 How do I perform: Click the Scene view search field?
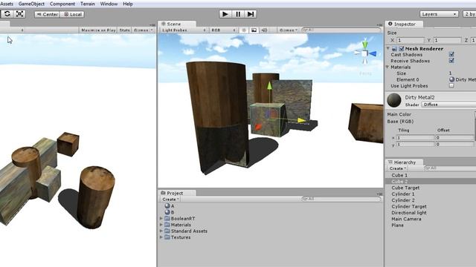(x=341, y=30)
